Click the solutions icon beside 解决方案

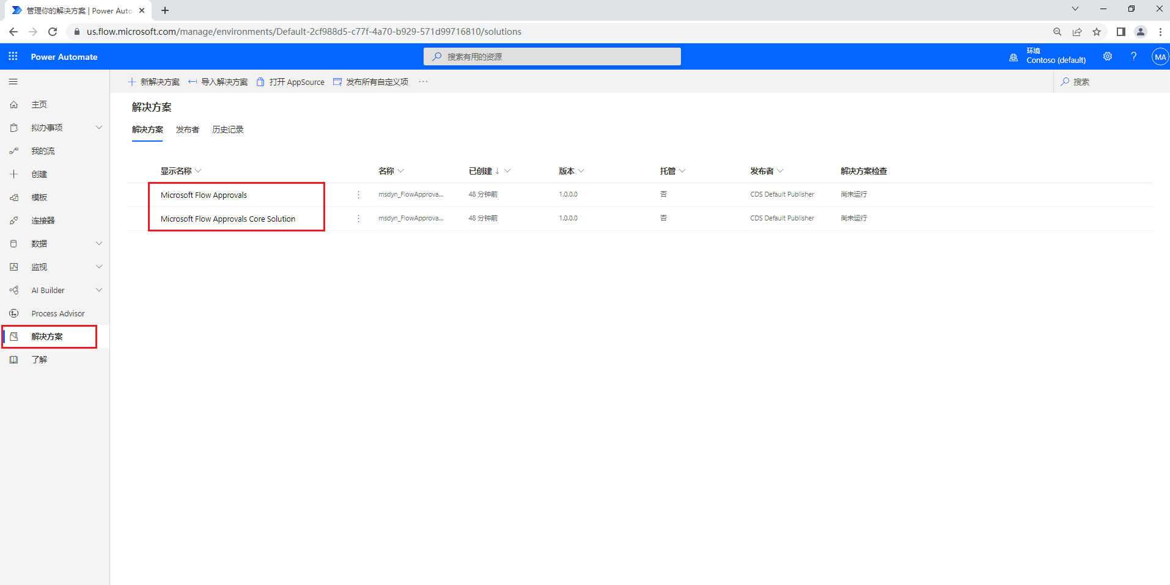13,336
